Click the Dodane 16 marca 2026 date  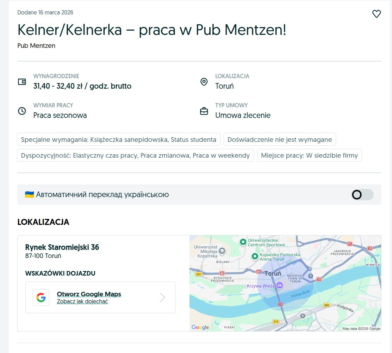[45, 12]
